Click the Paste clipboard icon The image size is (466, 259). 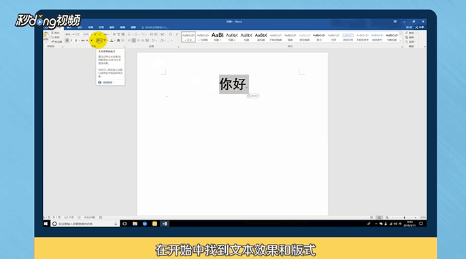click(x=46, y=35)
